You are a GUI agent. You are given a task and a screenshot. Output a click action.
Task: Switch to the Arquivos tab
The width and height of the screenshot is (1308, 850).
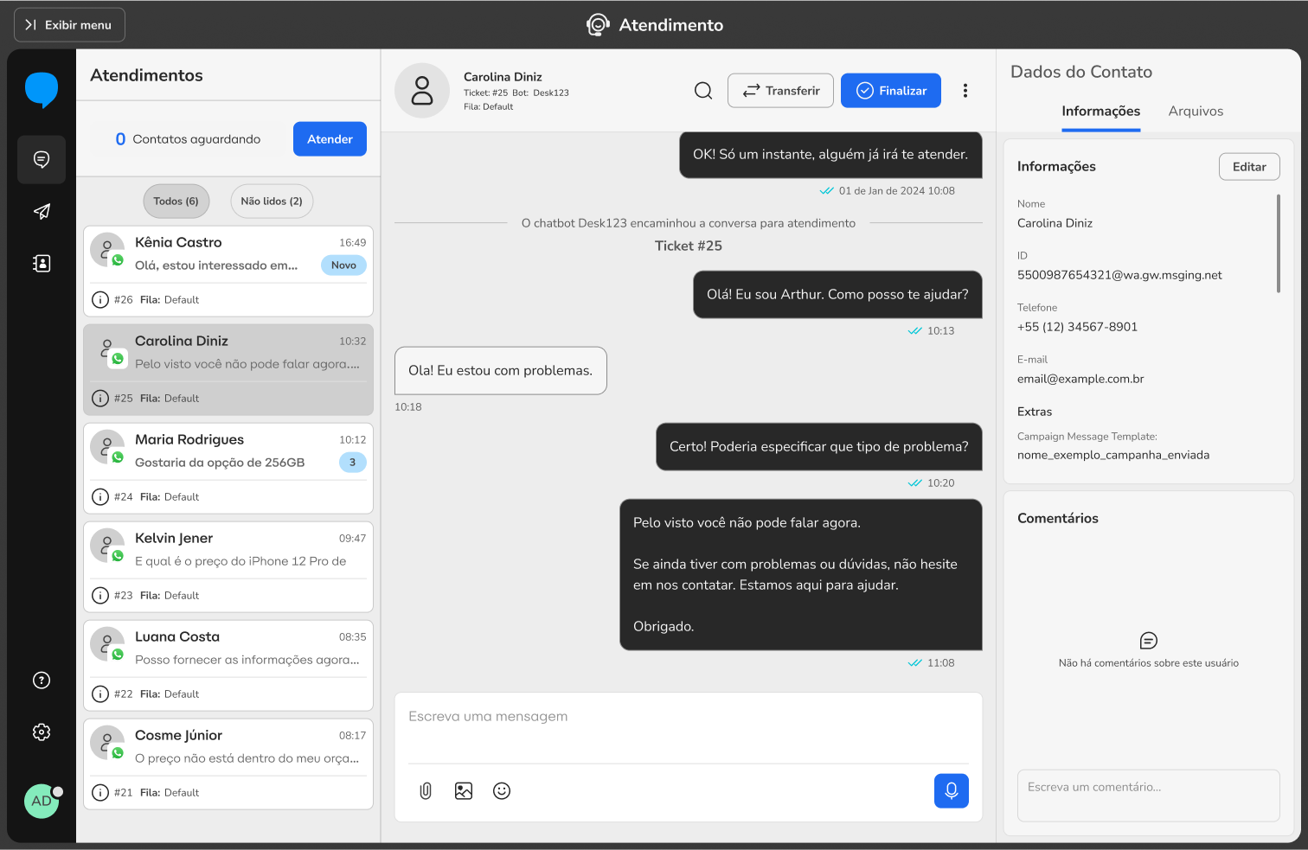pyautogui.click(x=1196, y=112)
